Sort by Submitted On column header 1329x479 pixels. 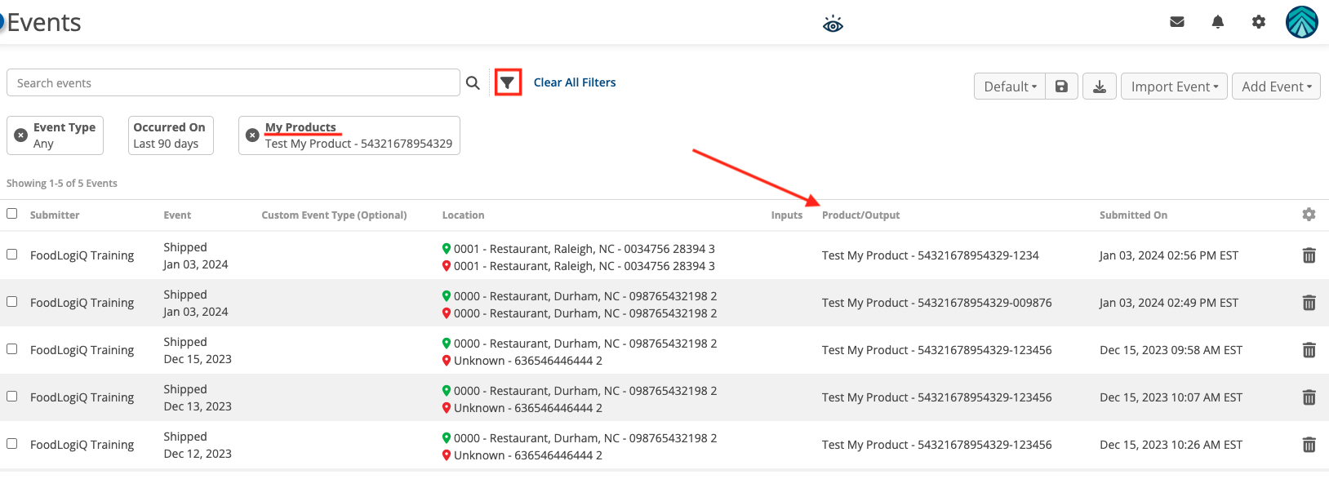[1133, 215]
